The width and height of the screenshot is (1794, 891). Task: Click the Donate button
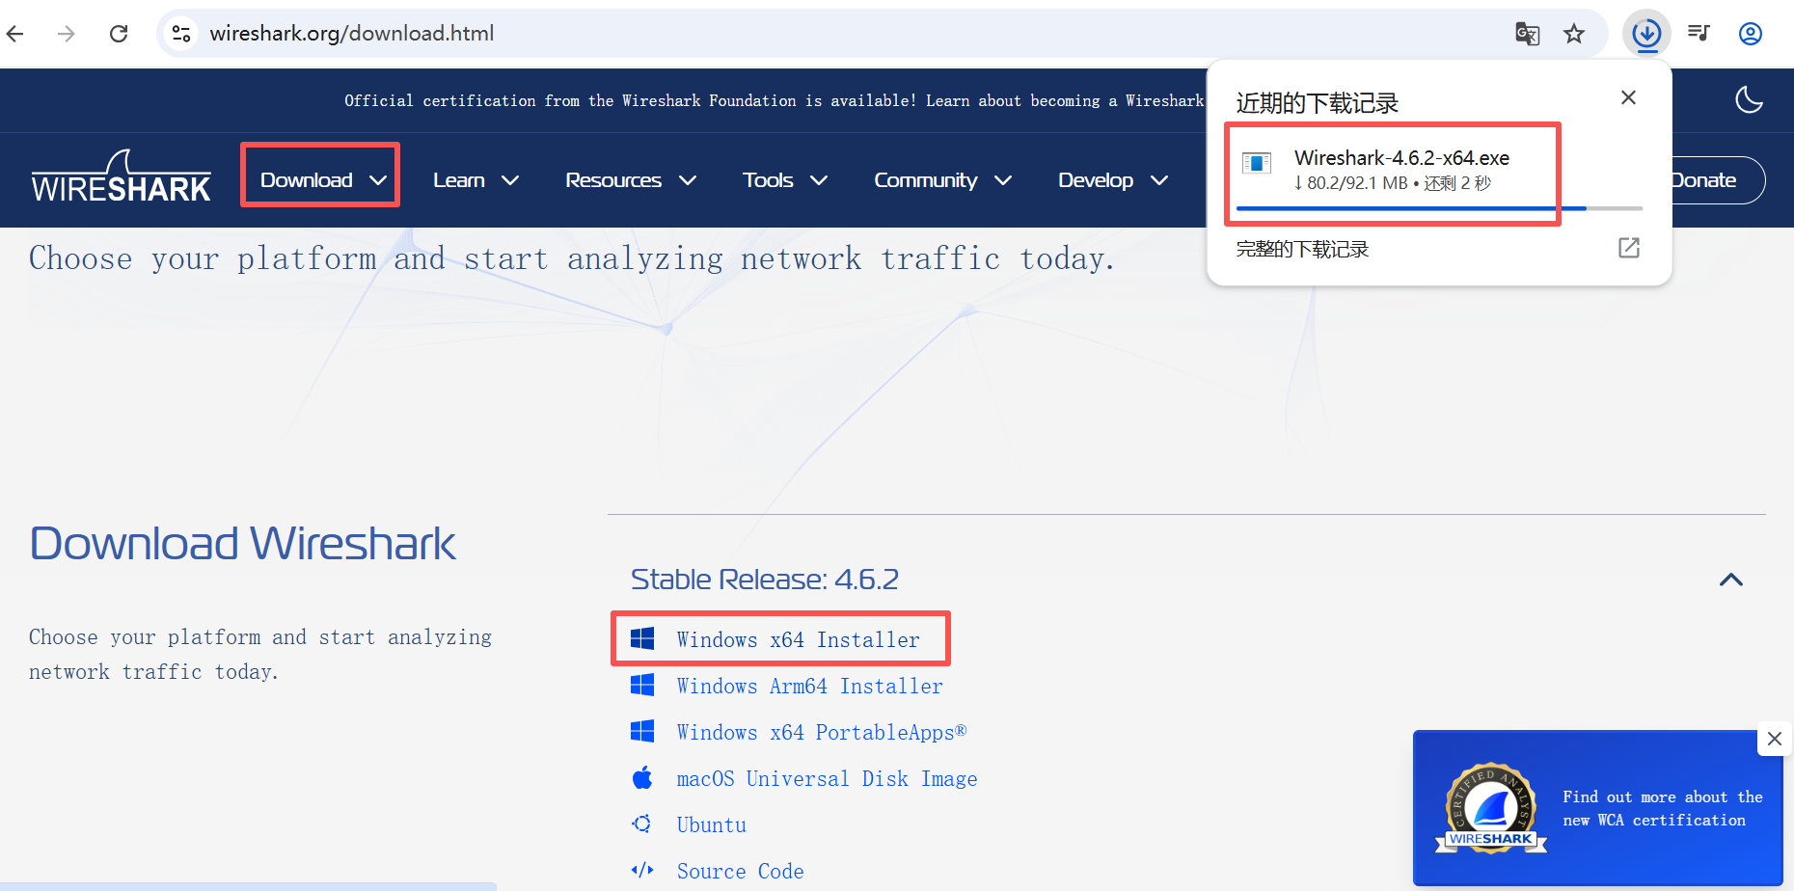(x=1704, y=180)
